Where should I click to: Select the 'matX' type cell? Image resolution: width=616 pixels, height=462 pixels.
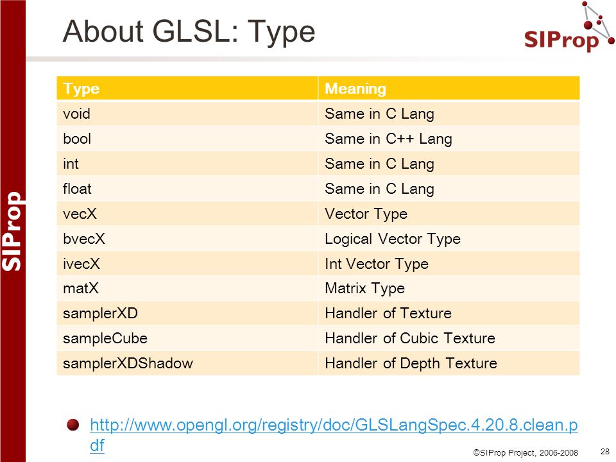187,288
